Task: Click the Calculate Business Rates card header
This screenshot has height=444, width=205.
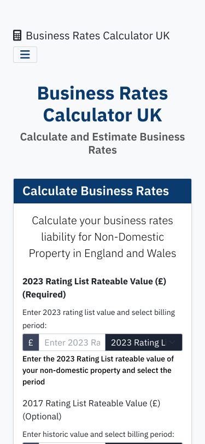Action: 103,191
